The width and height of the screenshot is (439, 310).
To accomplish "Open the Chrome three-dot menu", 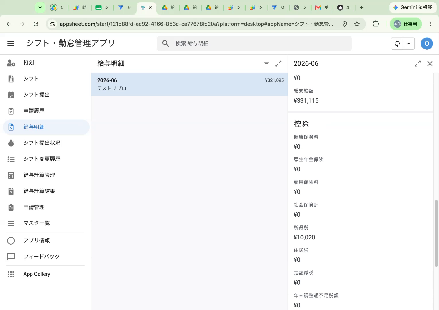I will click(430, 24).
